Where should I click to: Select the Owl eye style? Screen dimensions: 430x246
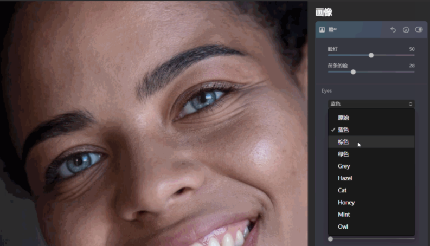pyautogui.click(x=343, y=226)
